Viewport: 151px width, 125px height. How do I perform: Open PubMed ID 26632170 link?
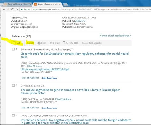click(x=80, y=21)
